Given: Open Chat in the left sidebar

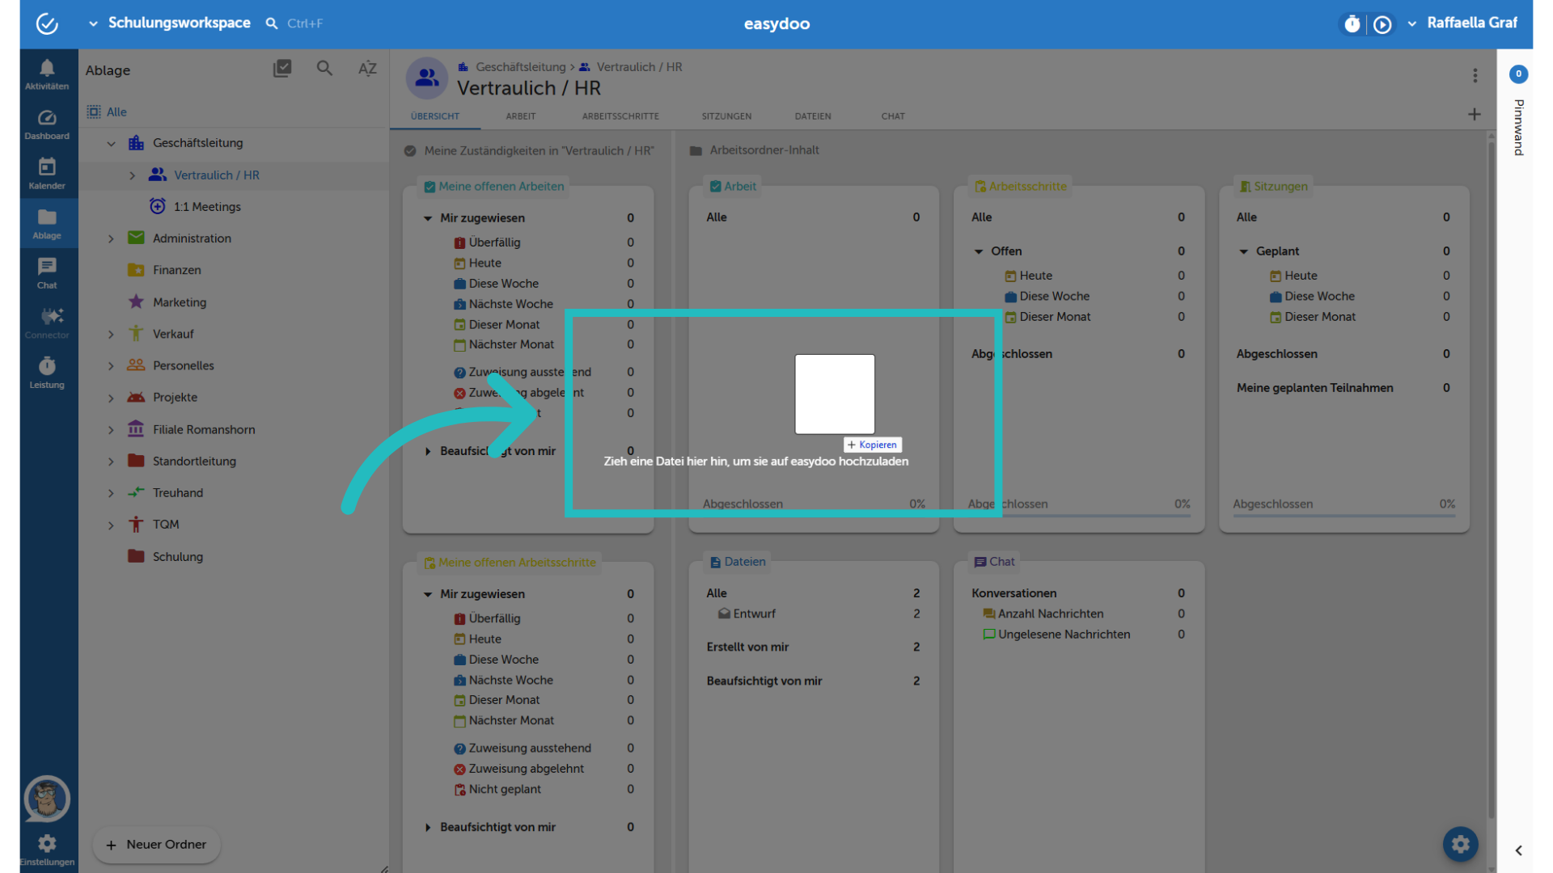Looking at the screenshot, I should 47,273.
